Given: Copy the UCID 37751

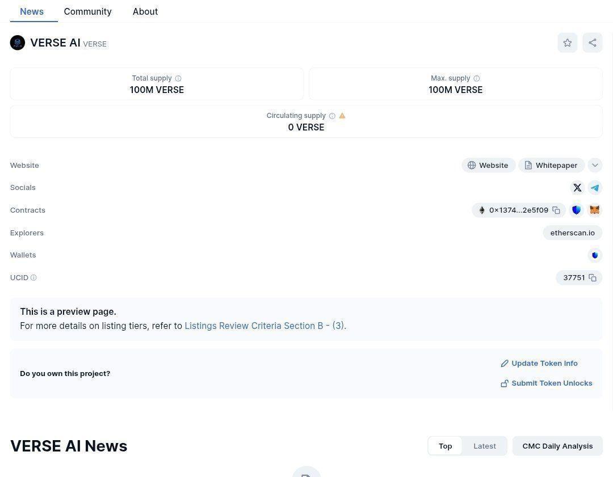Looking at the screenshot, I should point(593,278).
